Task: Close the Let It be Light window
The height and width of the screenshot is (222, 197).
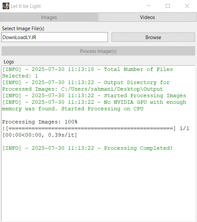Action: [x=187, y=6]
